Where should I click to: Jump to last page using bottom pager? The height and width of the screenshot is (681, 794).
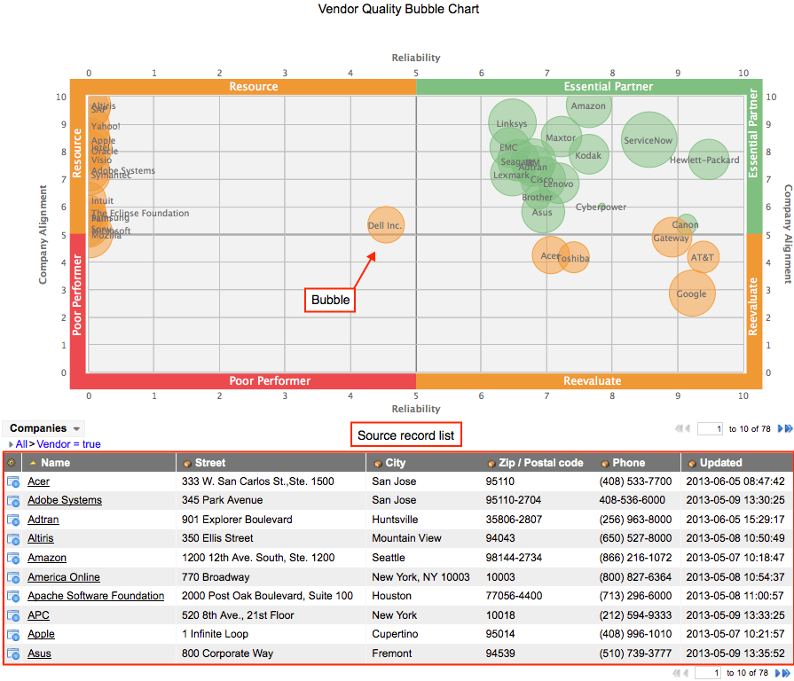pos(786,673)
